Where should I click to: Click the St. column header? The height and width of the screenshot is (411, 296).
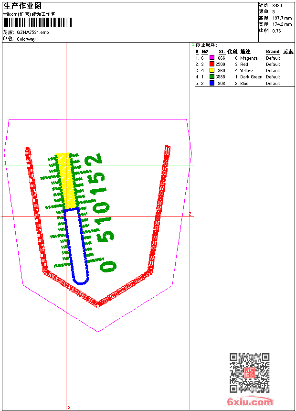click(222, 52)
